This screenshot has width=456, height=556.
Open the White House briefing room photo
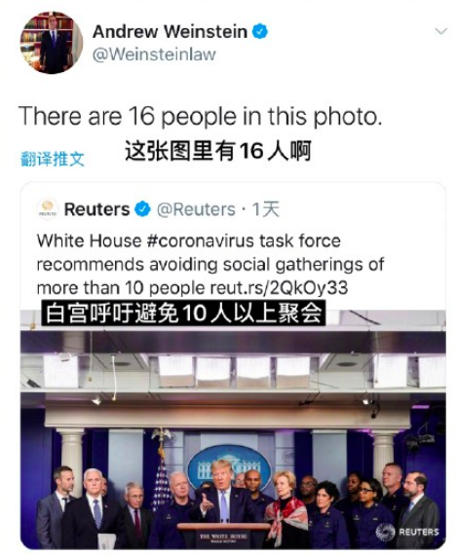click(x=233, y=429)
